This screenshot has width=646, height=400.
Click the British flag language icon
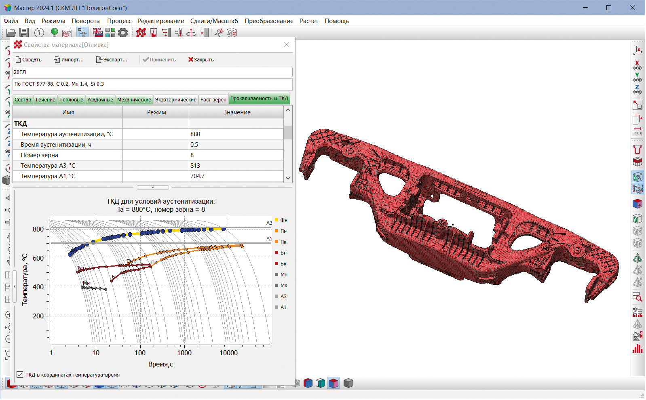pyautogui.click(x=97, y=32)
